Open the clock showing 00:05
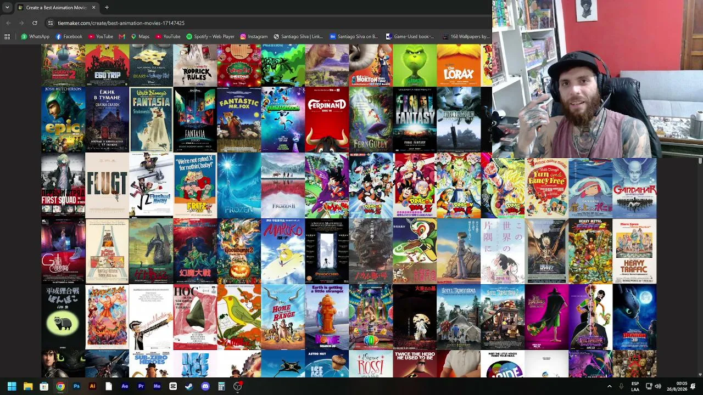703x395 pixels. point(677,386)
